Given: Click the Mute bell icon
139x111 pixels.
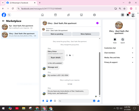Looking at the screenshot, I should coord(115,39).
